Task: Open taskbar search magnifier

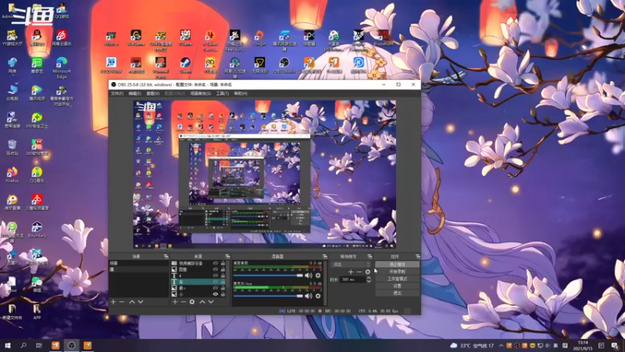Action: click(23, 345)
